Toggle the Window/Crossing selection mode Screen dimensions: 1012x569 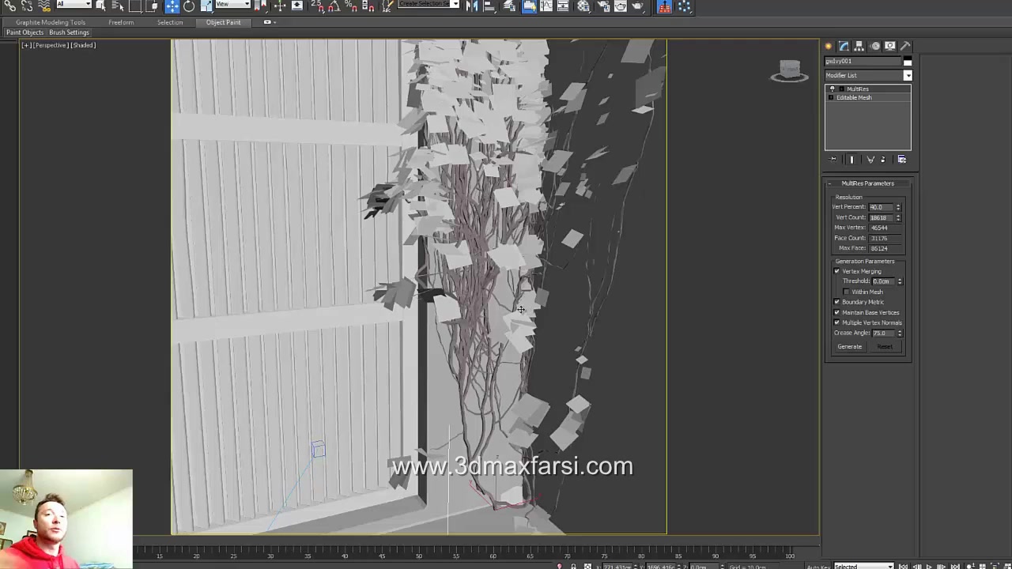pyautogui.click(x=153, y=6)
